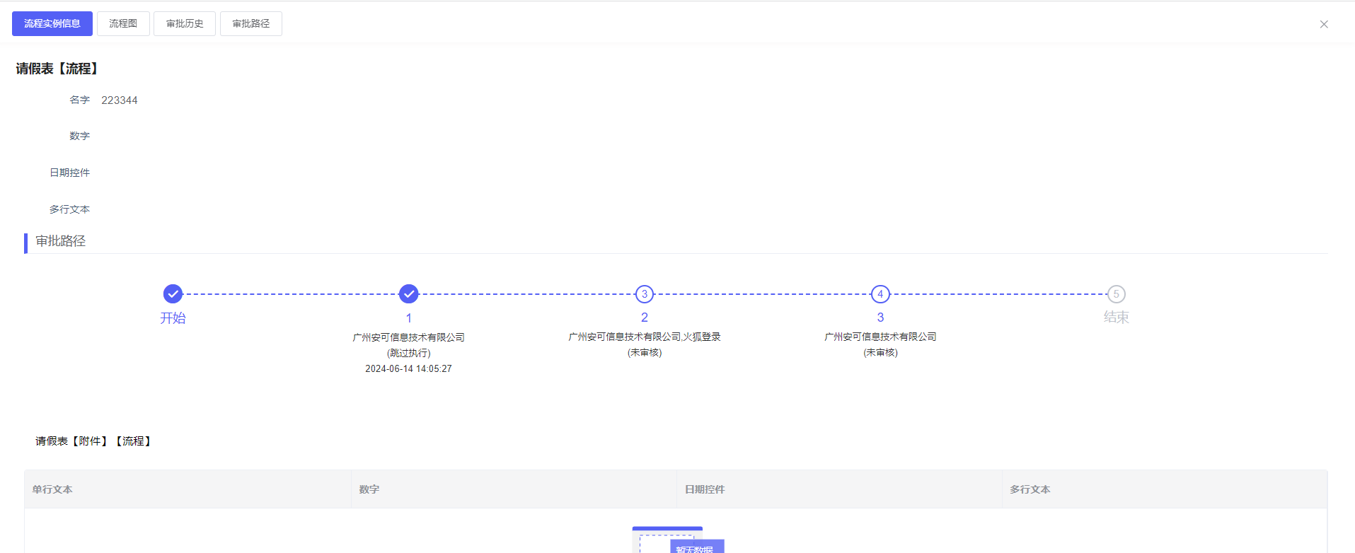Open the 审批历史 tab

[185, 23]
